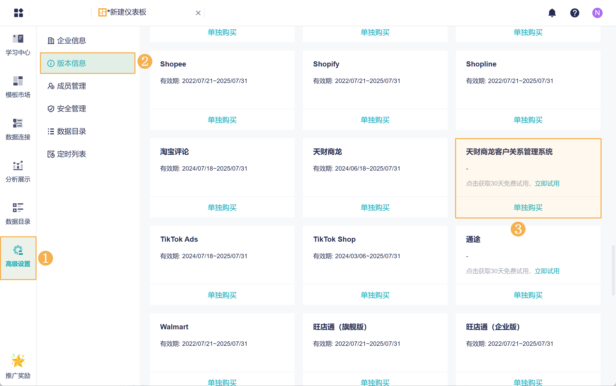Image resolution: width=616 pixels, height=386 pixels.
Task: Click the vertical scrollbar on the right
Action: tap(613, 270)
